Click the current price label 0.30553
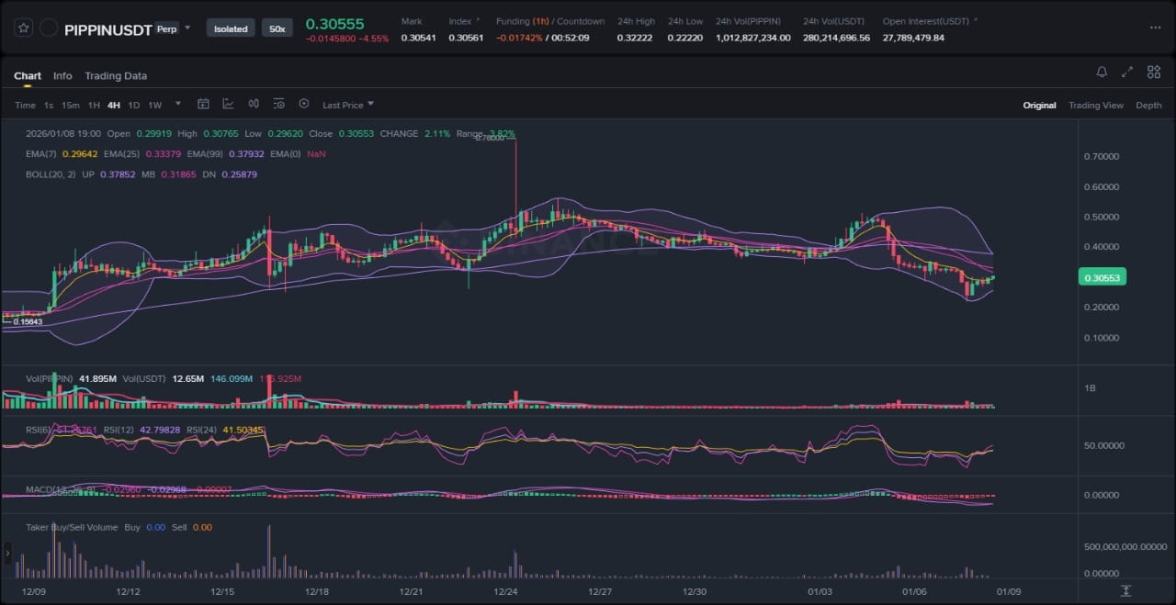 (x=1104, y=277)
